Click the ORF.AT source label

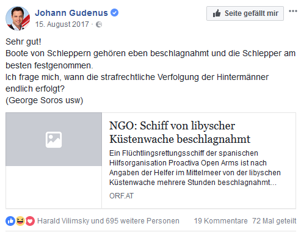121,196
